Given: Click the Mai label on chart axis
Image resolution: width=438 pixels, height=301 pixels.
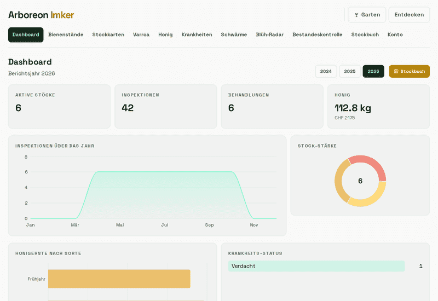Looking at the screenshot, I should (120, 225).
